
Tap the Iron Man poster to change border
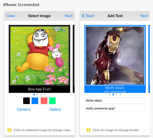click(115, 59)
